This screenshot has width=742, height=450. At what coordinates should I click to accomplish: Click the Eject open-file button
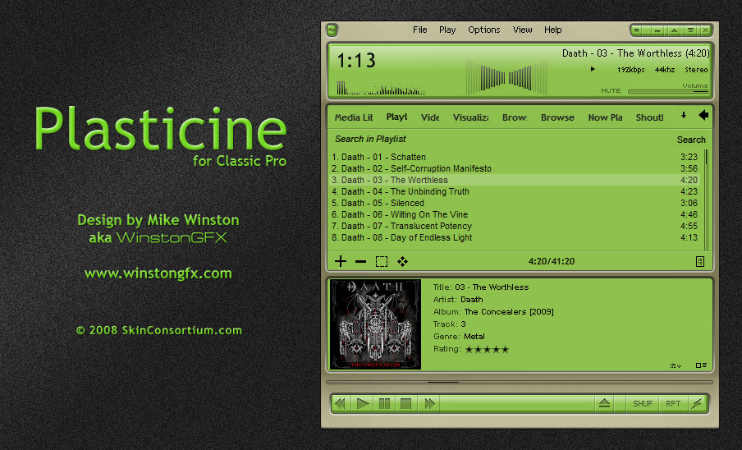pos(604,404)
